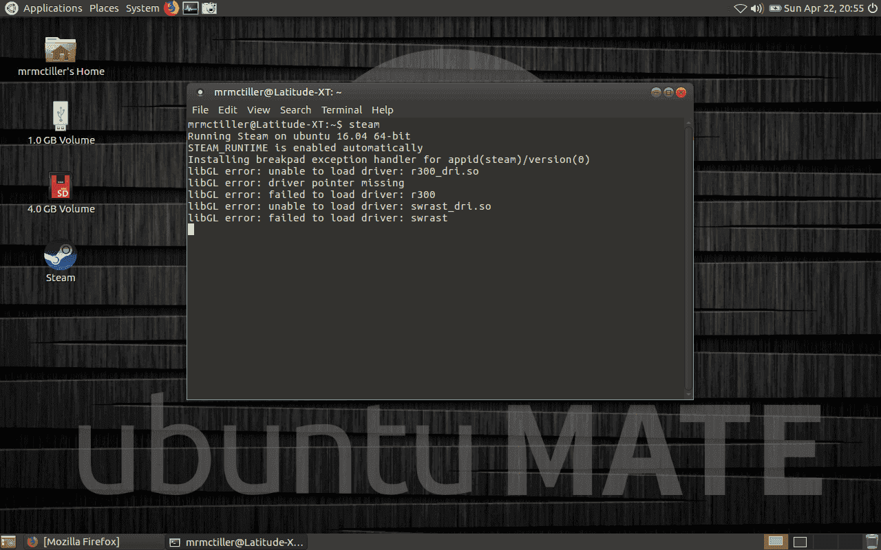
Task: Click 'STEAM_RUNTIME is enabled automatically' line
Action: [305, 148]
